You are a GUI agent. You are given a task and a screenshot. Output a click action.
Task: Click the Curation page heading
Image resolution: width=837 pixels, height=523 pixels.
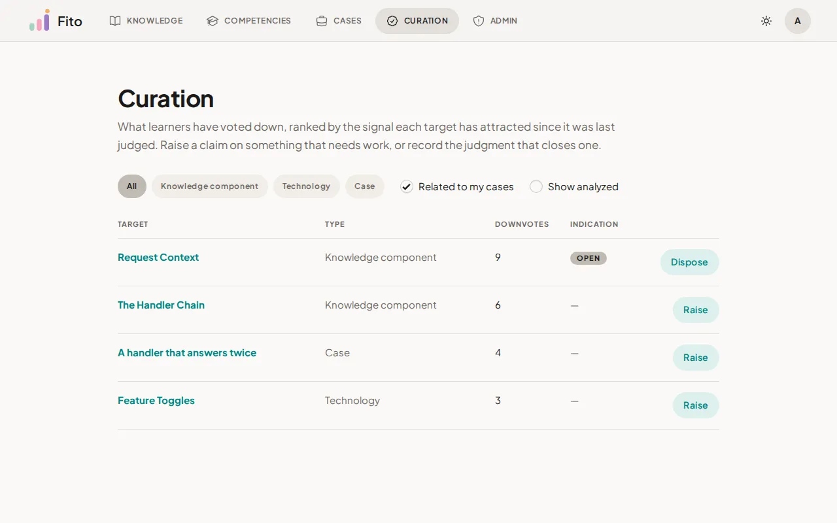[x=166, y=99]
